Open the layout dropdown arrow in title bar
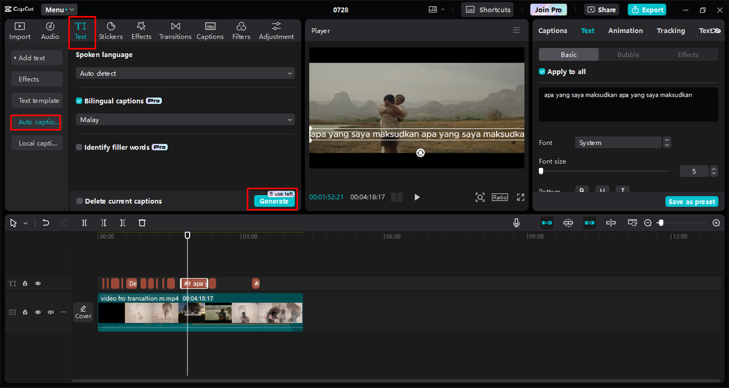This screenshot has height=388, width=729. coord(444,10)
